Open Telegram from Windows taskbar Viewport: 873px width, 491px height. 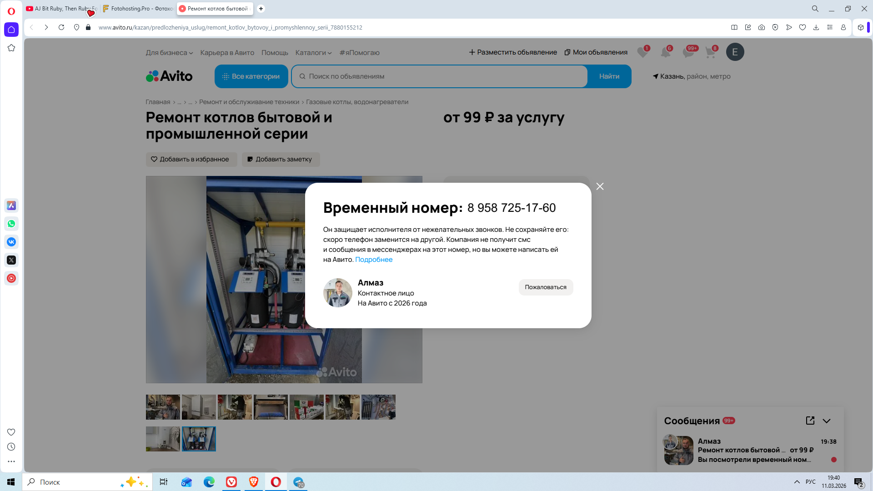299,482
